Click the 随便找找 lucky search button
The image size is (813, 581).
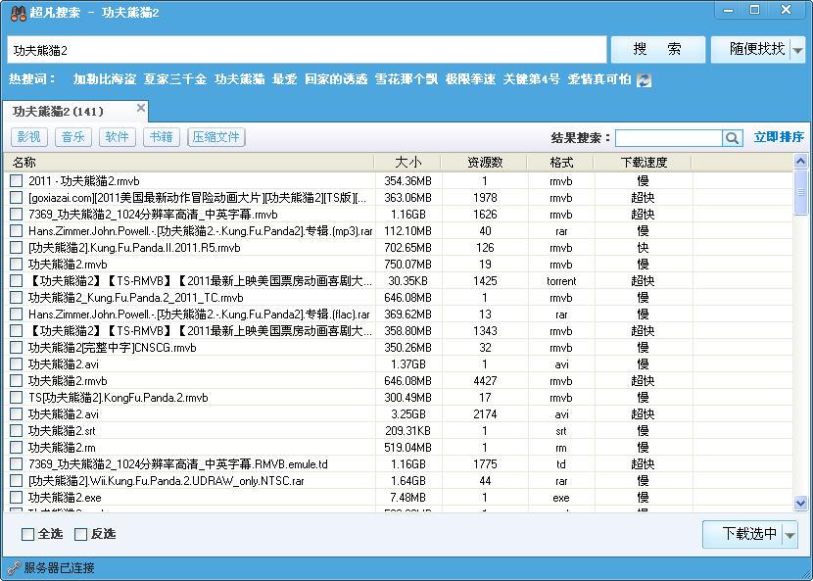point(758,49)
